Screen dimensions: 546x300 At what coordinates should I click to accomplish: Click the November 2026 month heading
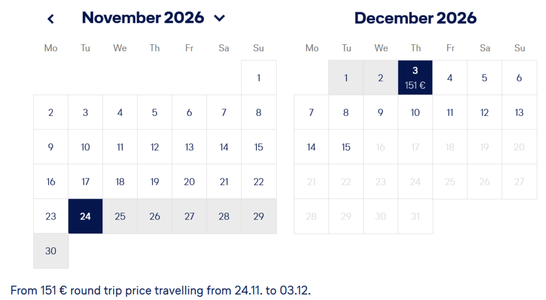tap(143, 18)
